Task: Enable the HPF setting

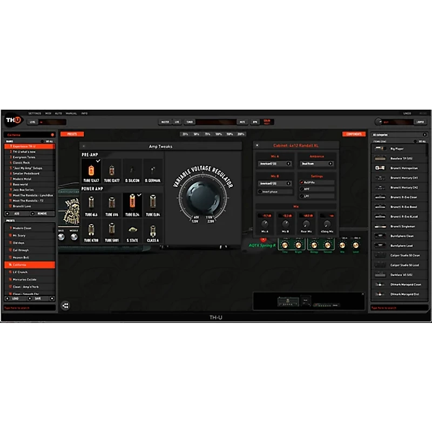Action: pyautogui.click(x=302, y=190)
